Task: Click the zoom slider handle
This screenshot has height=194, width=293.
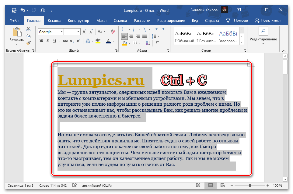Action: click(x=250, y=185)
